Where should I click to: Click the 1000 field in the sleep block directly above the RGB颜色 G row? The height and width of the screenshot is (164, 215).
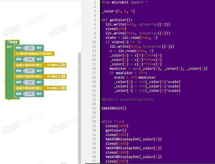point(29,71)
